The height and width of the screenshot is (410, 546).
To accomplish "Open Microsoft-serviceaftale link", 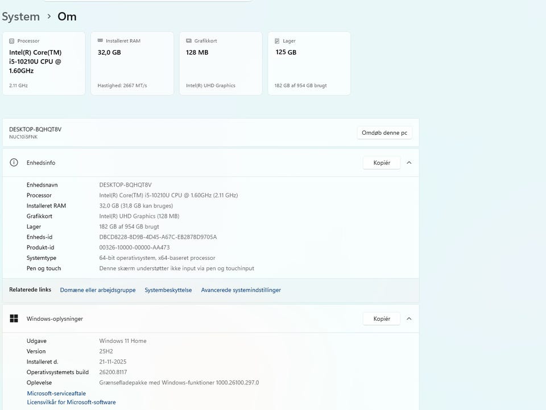I will pyautogui.click(x=56, y=394).
